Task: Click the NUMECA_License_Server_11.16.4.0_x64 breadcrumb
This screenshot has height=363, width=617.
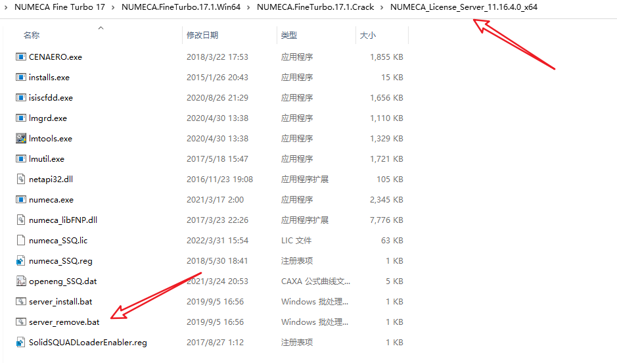Action: [464, 7]
